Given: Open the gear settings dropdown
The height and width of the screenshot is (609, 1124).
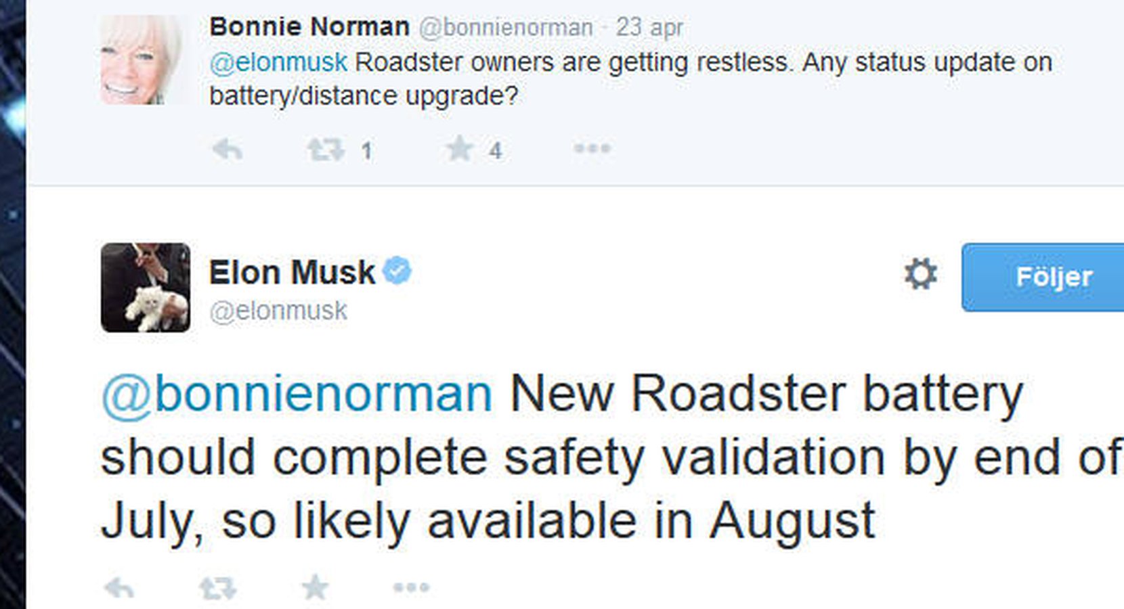Looking at the screenshot, I should coord(921,274).
